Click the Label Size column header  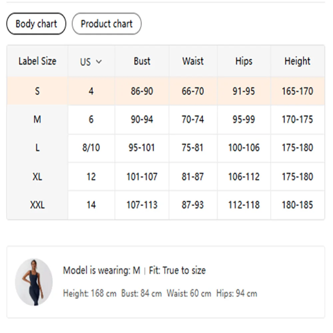tap(37, 61)
